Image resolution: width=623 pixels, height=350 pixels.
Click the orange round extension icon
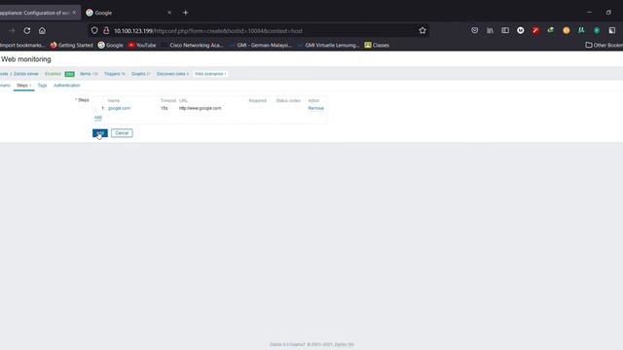click(567, 30)
